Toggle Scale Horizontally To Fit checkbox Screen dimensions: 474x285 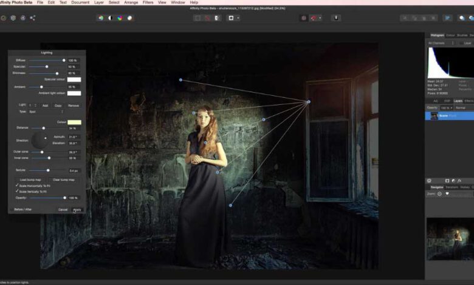click(x=18, y=186)
